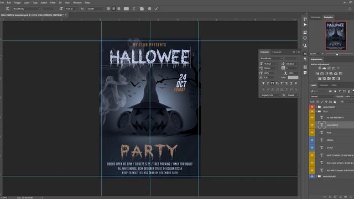Left align text in options bar
This screenshot has height=199, width=354.
click(x=108, y=9)
